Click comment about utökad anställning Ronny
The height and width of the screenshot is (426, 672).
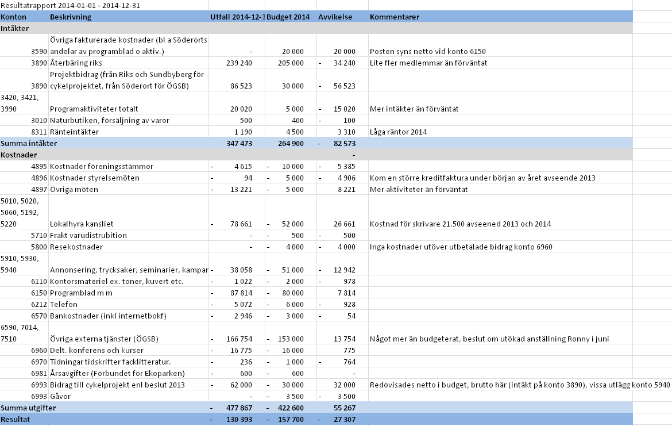489,339
